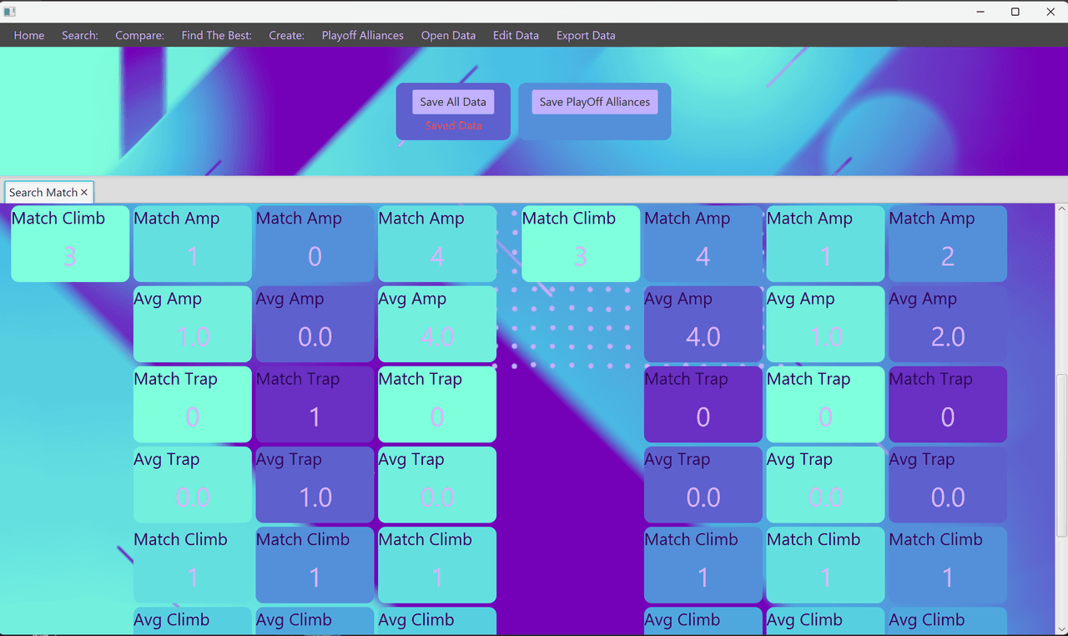Choose Edit Data from menu bar

click(x=516, y=35)
